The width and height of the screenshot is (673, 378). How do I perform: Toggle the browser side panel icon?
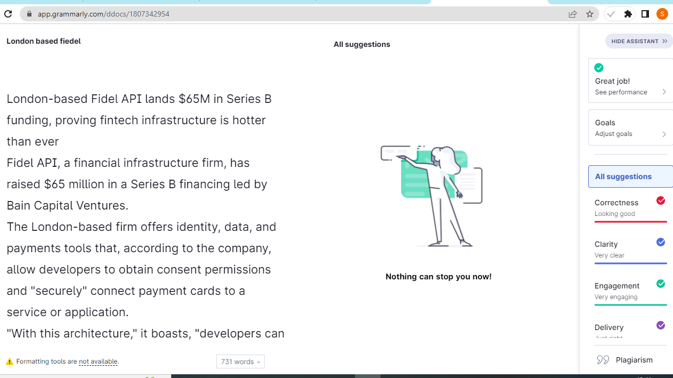(645, 14)
